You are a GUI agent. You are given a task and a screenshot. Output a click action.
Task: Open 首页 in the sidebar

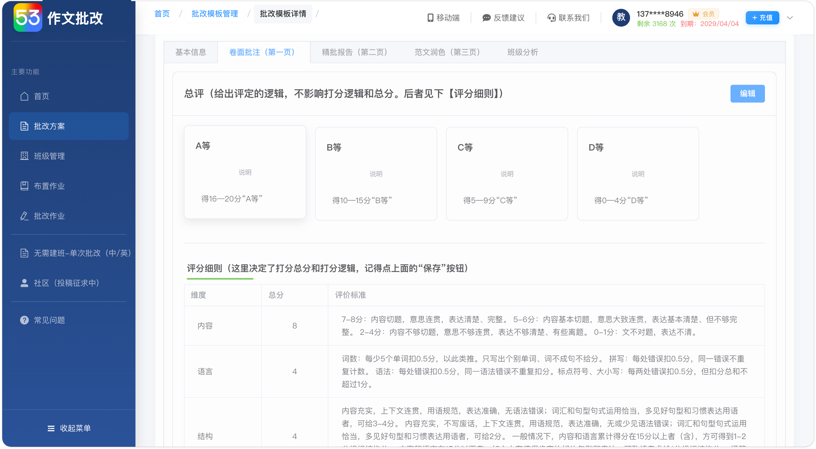68,96
